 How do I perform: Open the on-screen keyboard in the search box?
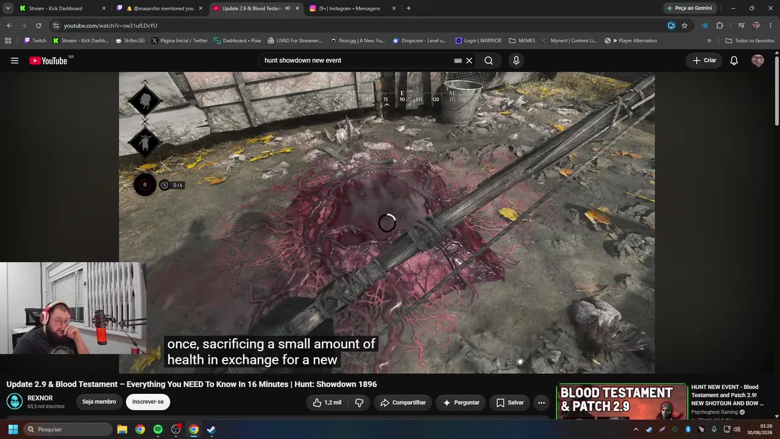tap(458, 60)
